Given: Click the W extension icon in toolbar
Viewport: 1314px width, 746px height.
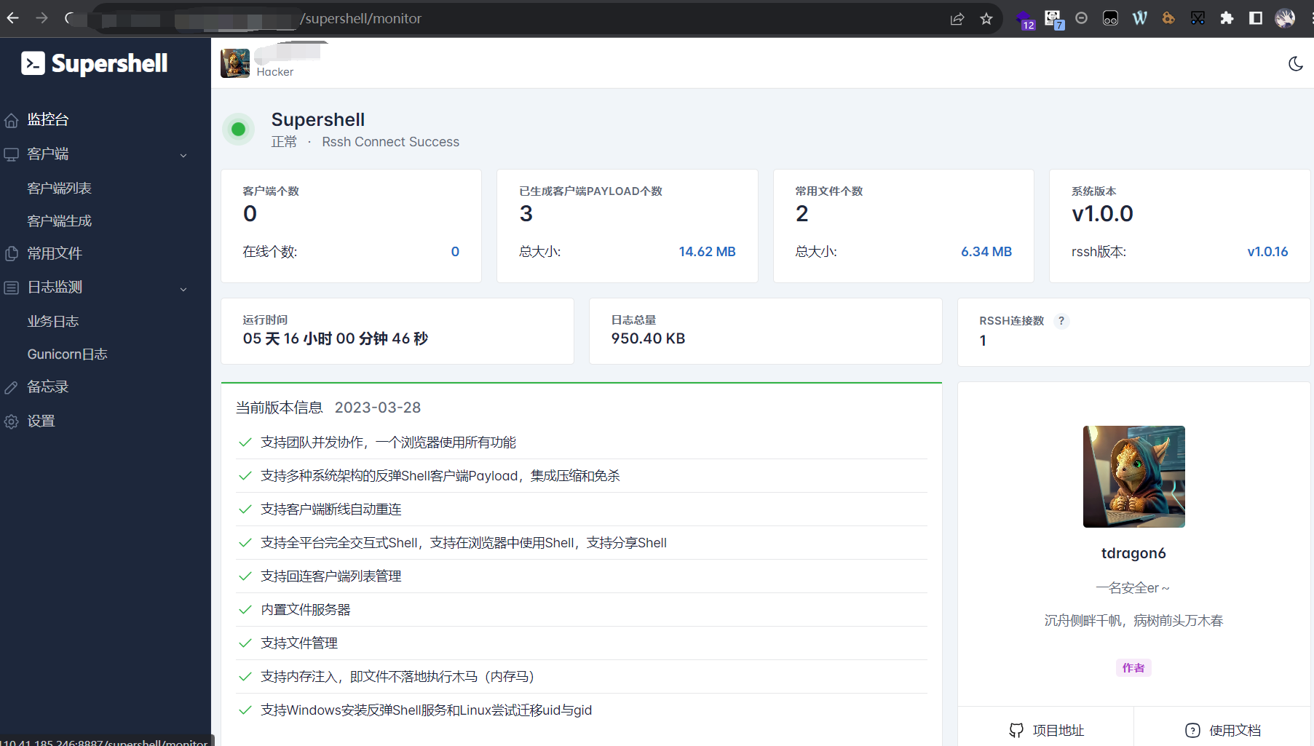Looking at the screenshot, I should [x=1140, y=18].
